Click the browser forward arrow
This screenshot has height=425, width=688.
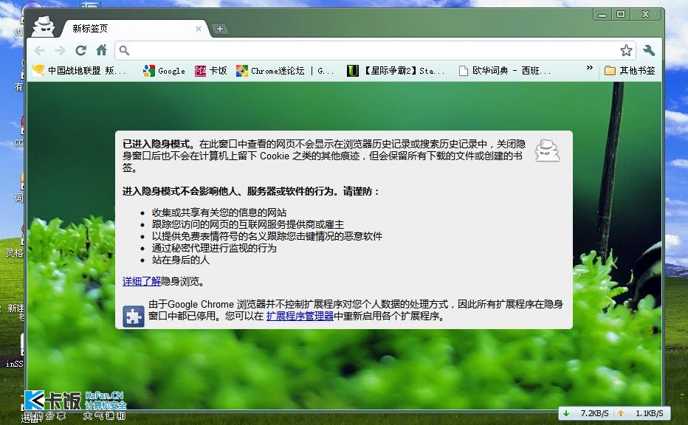pyautogui.click(x=60, y=50)
